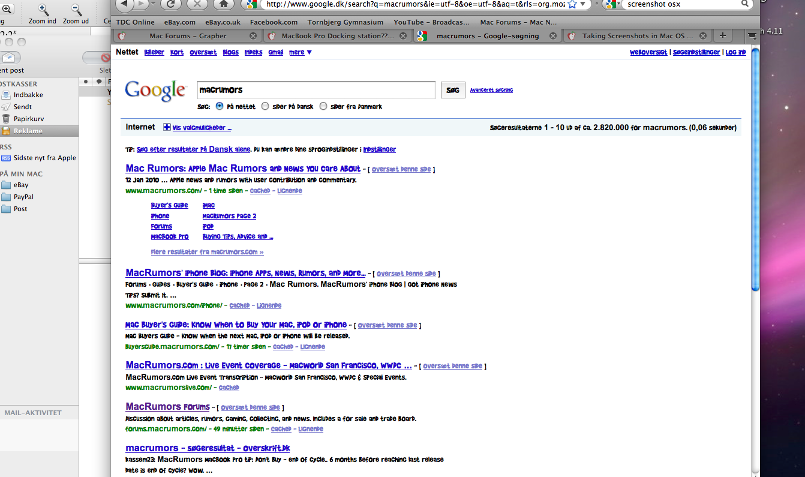The image size is (805, 477).
Task: Bookmark this page with the star icon
Action: tap(572, 4)
